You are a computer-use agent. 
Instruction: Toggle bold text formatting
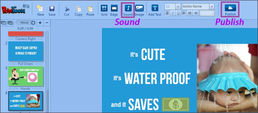167,13
